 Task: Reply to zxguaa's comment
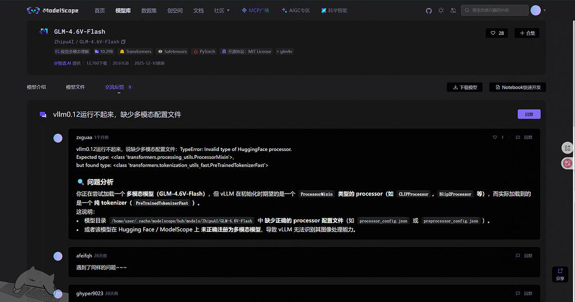click(524, 138)
